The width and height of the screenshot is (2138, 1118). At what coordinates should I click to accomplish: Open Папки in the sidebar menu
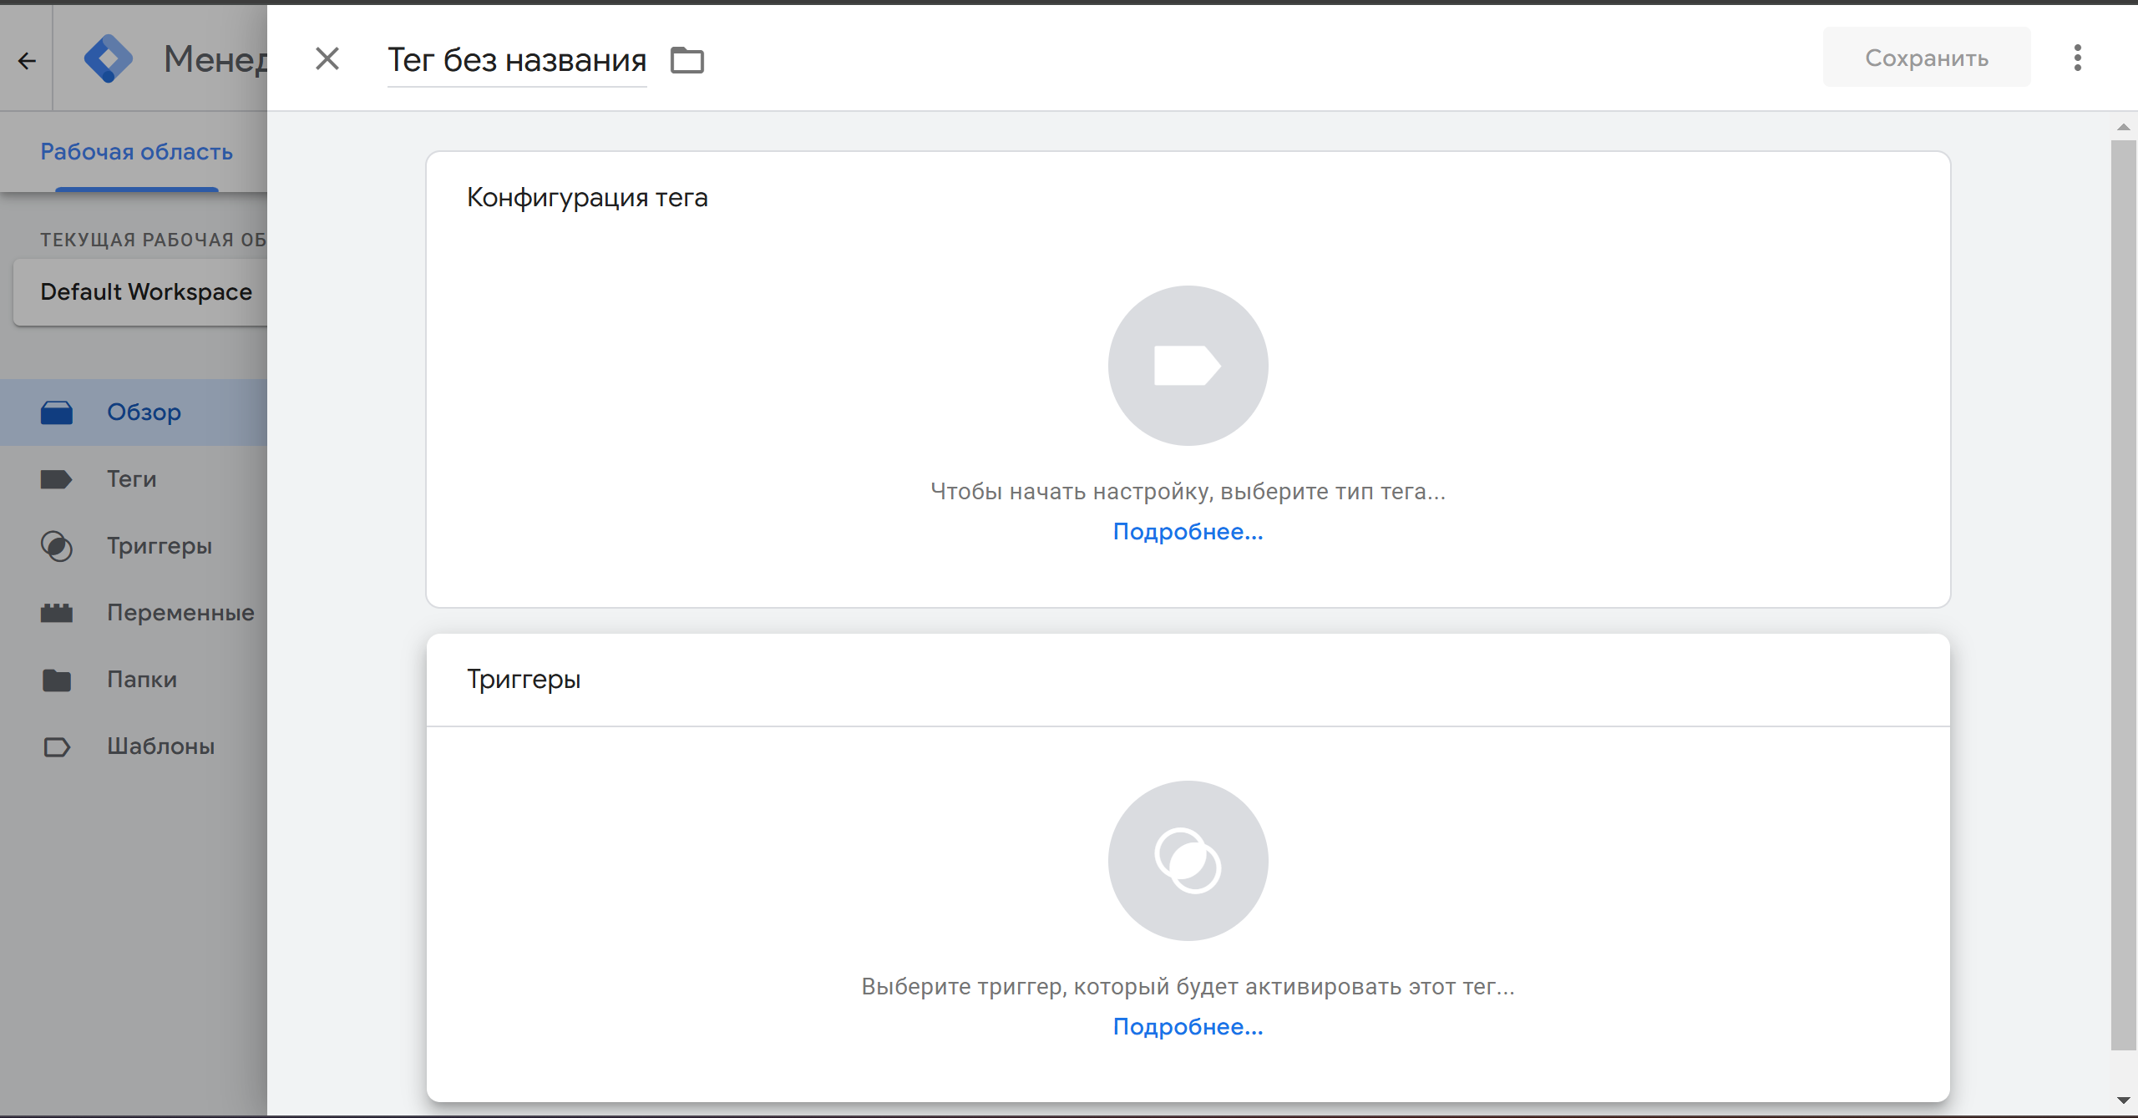[142, 680]
